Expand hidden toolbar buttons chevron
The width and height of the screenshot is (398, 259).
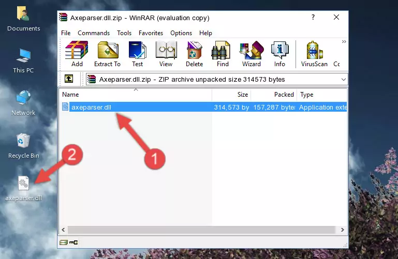(x=344, y=41)
